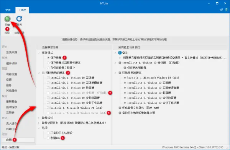The width and height of the screenshot is (230, 150).
Task: Expand the 映像处理队列 section
Action: 39,123
